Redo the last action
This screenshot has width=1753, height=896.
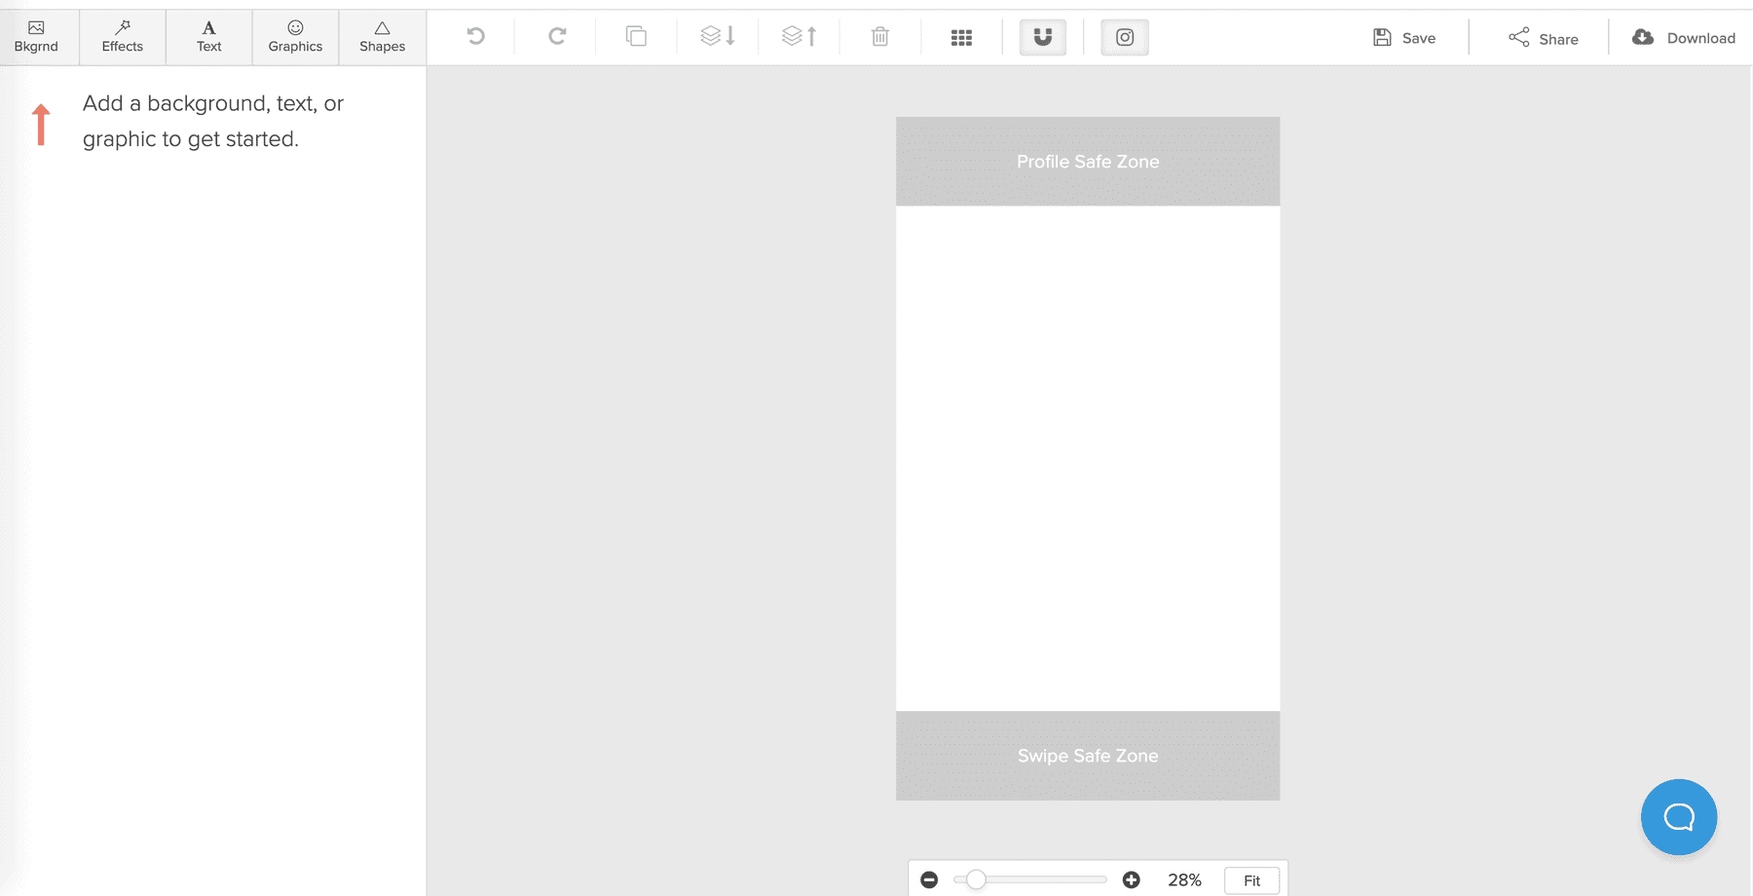555,35
